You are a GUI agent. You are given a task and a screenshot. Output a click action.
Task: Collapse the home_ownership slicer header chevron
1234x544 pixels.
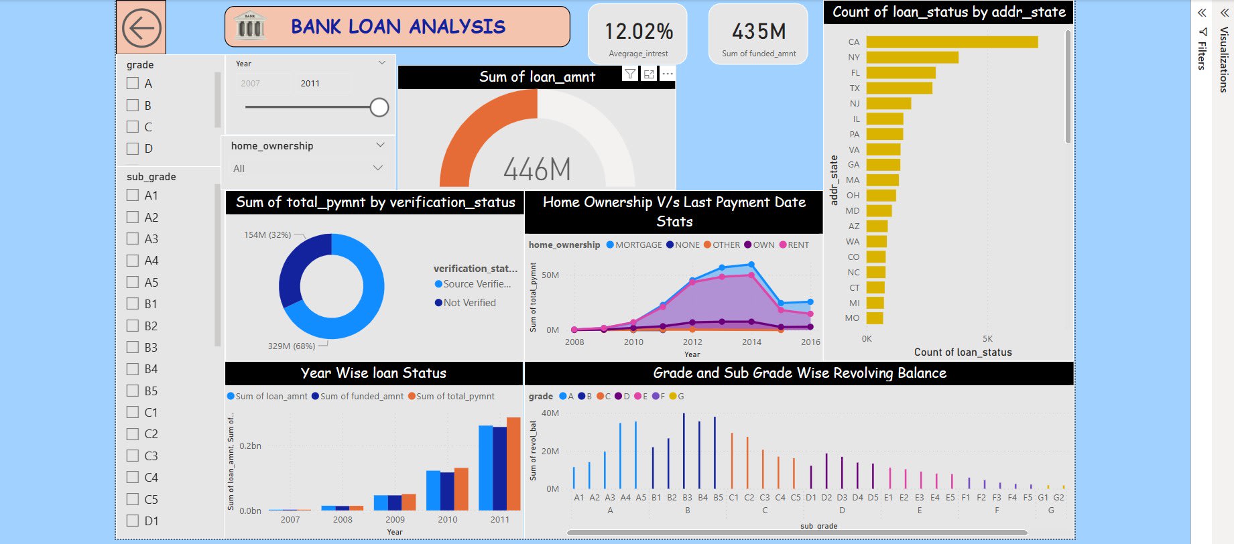[380, 145]
